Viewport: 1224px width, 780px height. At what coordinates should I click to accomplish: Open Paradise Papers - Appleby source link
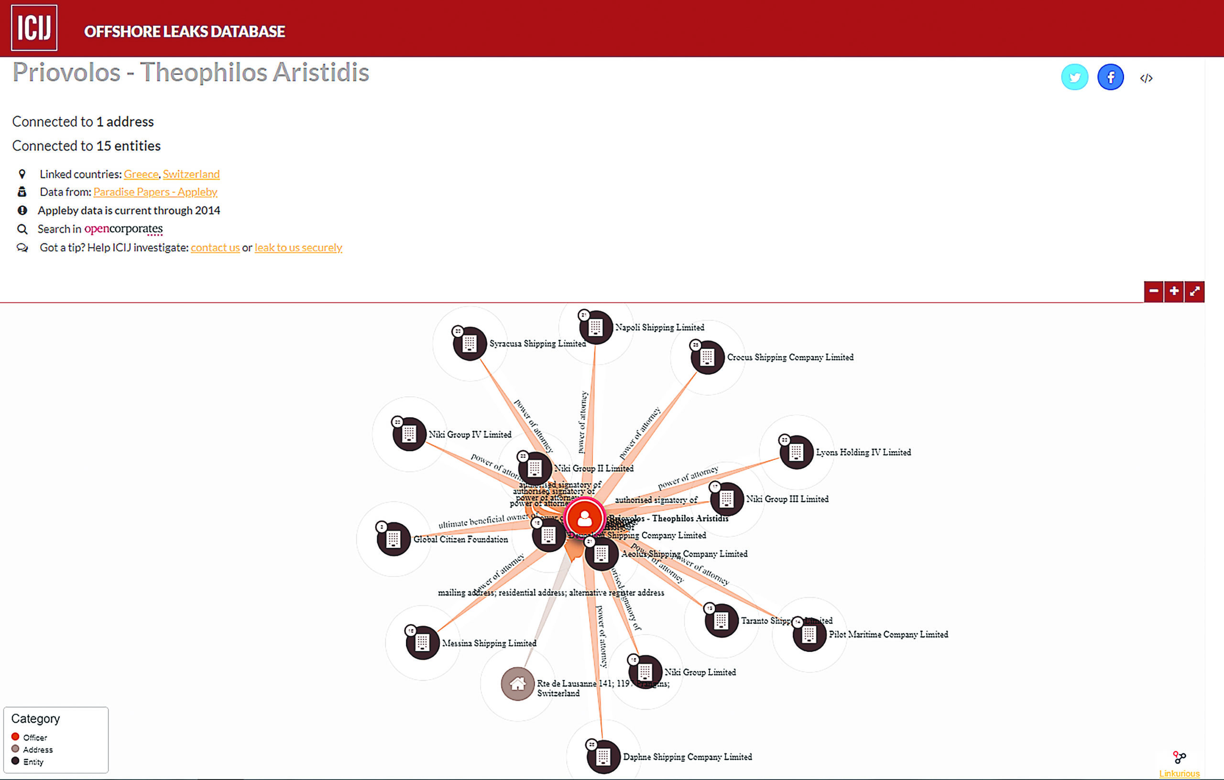tap(155, 192)
